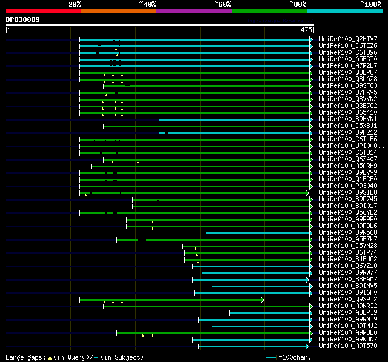Open hit UniRef100_Q8LPQ7
The height and width of the screenshot is (362, 388).
[348, 73]
